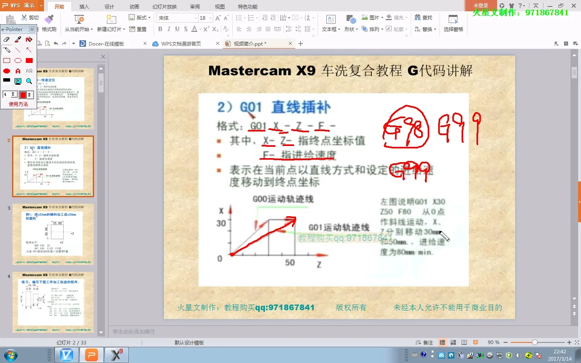The image size is (581, 363).
Task: Select the eraser tool in e-Pointer panel
Action: [6, 39]
